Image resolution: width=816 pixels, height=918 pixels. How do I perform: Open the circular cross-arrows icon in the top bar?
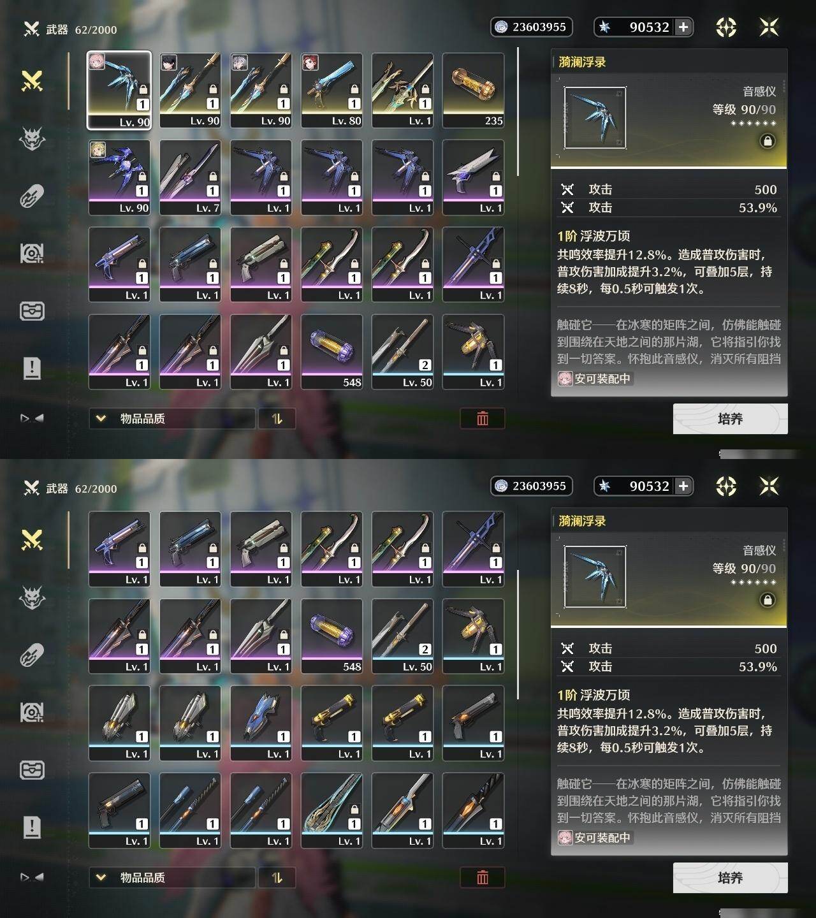[x=726, y=27]
